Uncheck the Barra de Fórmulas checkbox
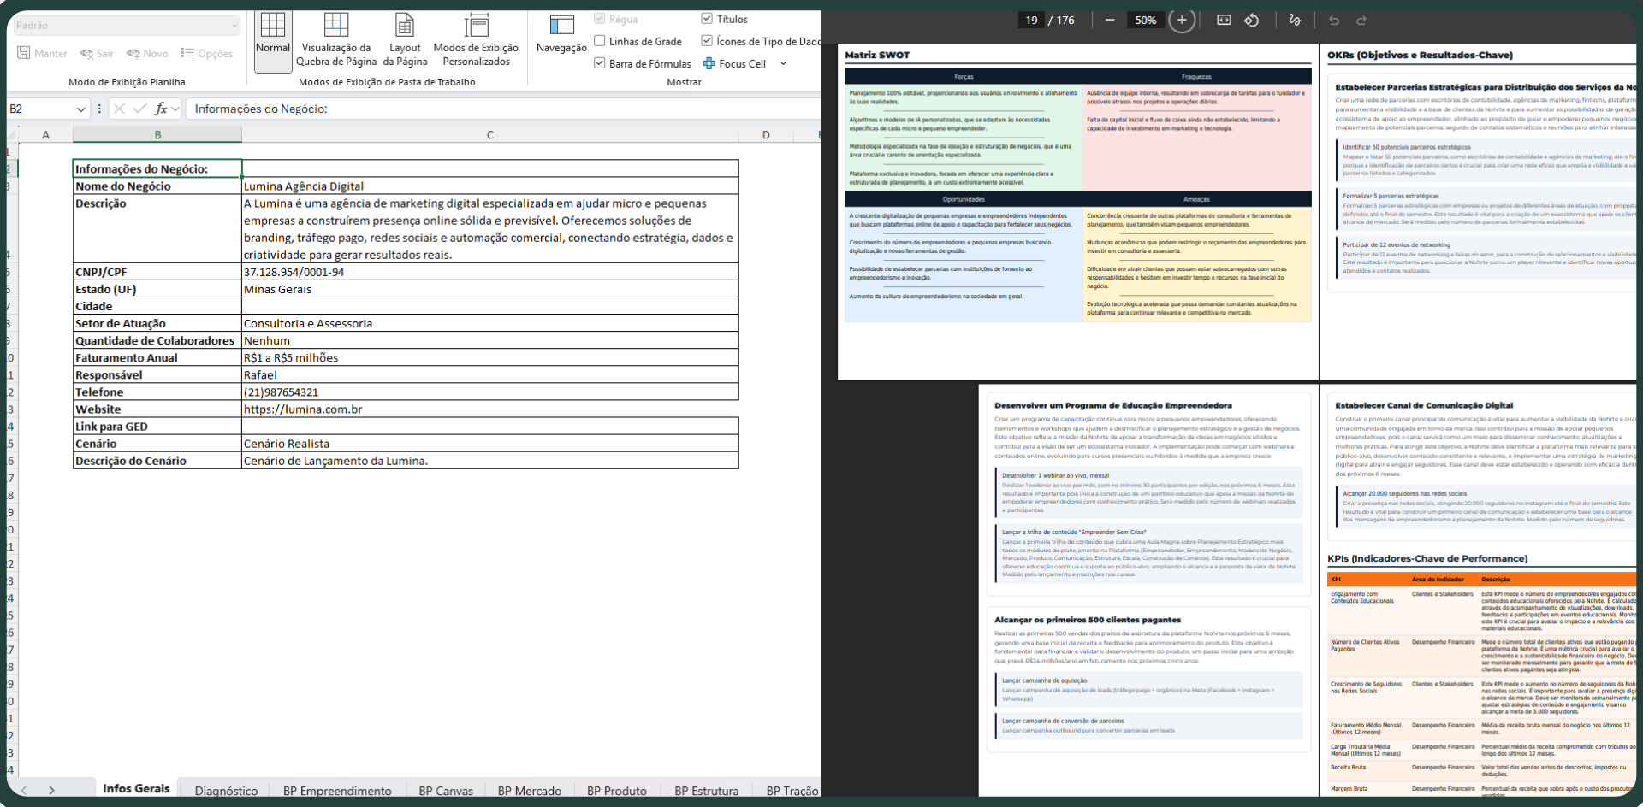Screen dimensions: 1643x807 (x=600, y=63)
